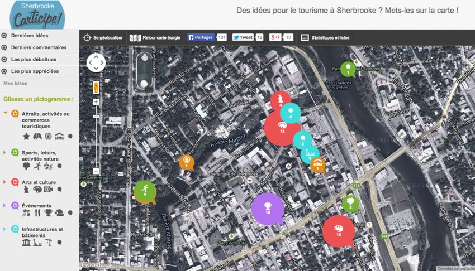Expand Infrastructures et bâtiments category
Screen dimensions: 475x271
(x=6, y=229)
